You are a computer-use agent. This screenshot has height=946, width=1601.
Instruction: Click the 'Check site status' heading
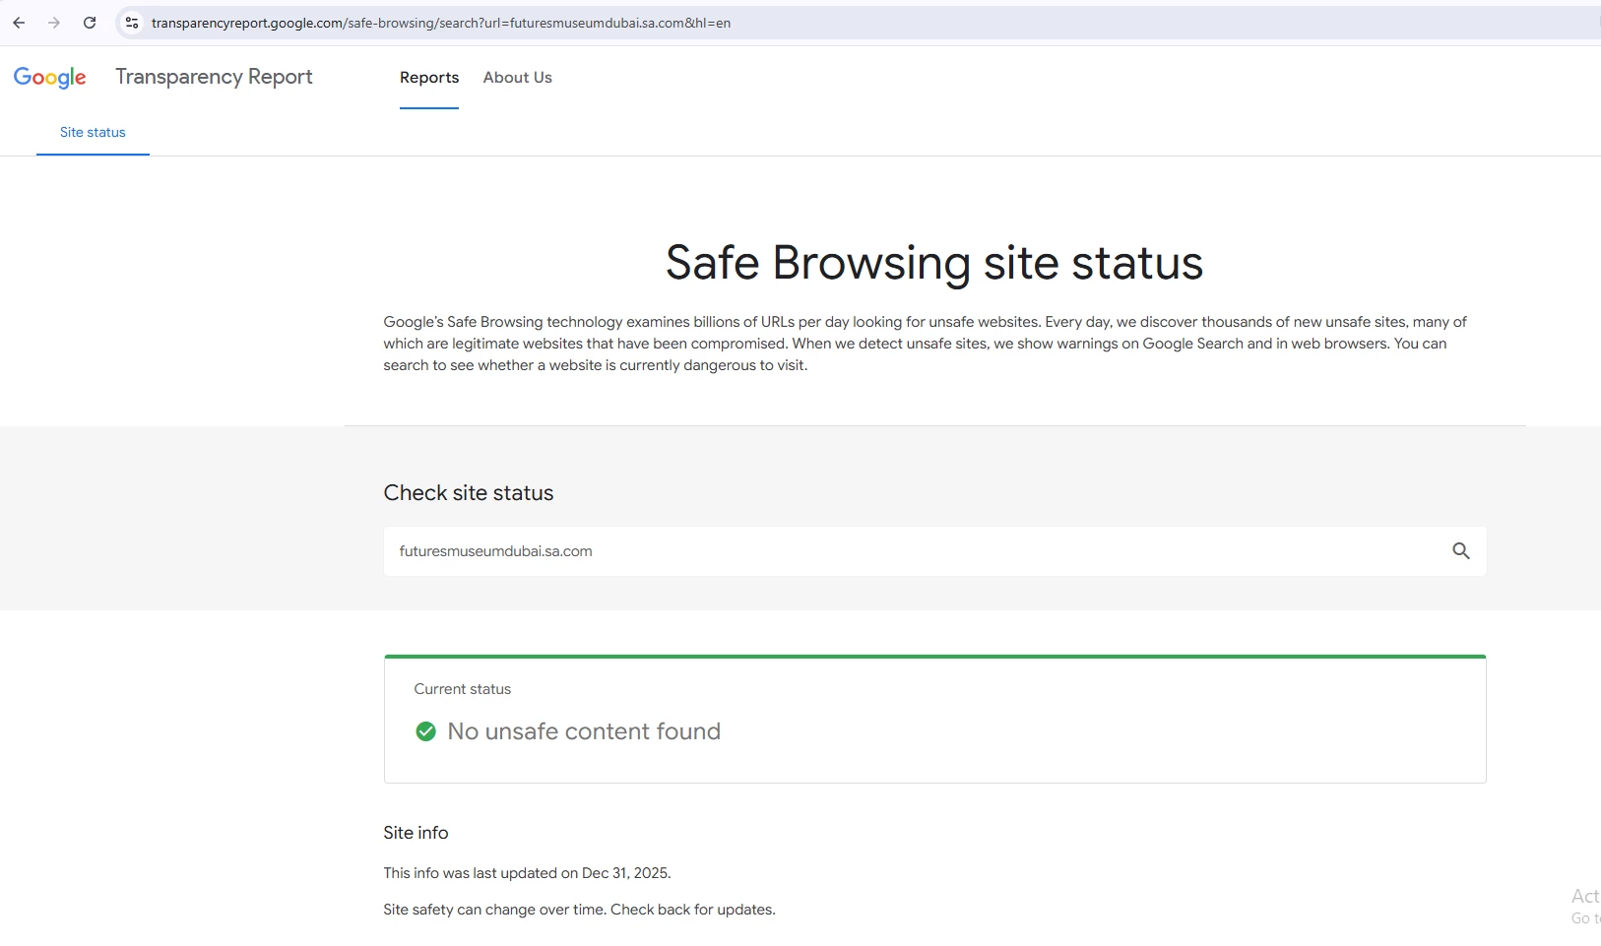(469, 493)
